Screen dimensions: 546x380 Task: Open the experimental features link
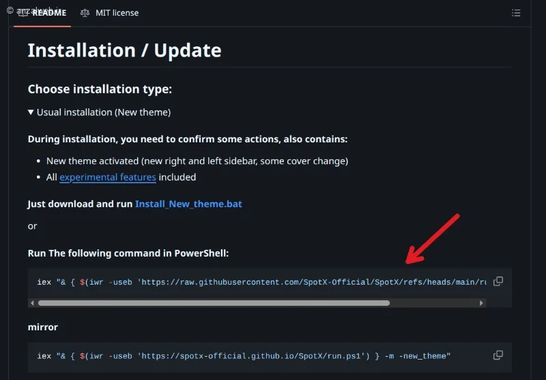[108, 177]
